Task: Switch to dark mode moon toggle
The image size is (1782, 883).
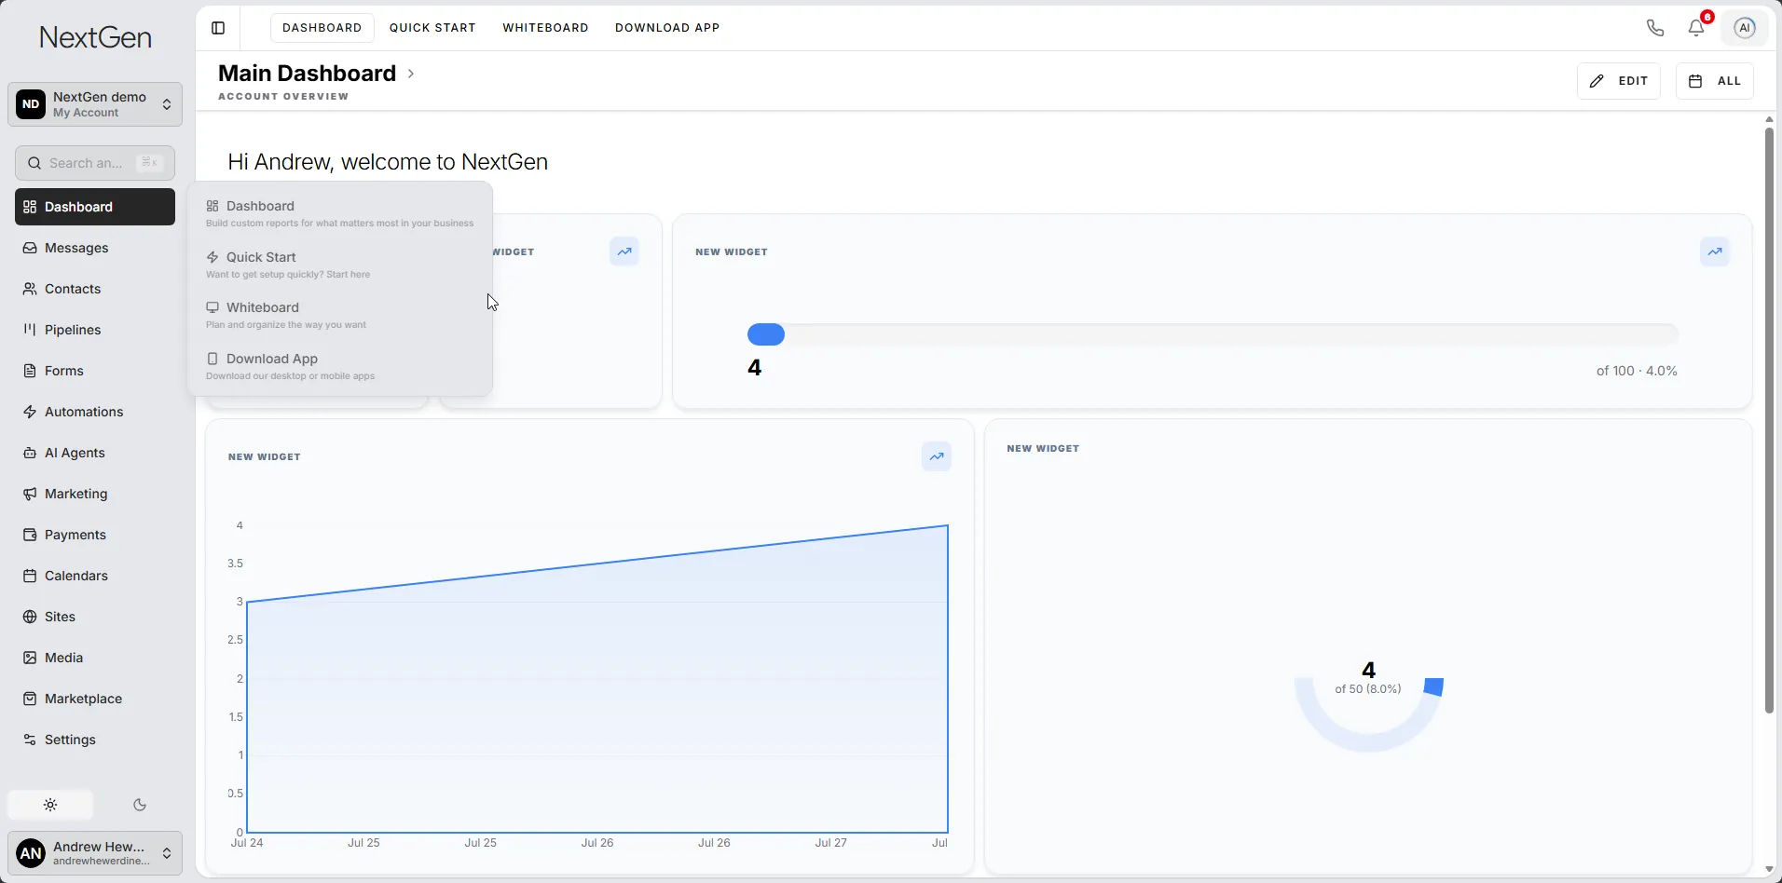Action: (140, 805)
